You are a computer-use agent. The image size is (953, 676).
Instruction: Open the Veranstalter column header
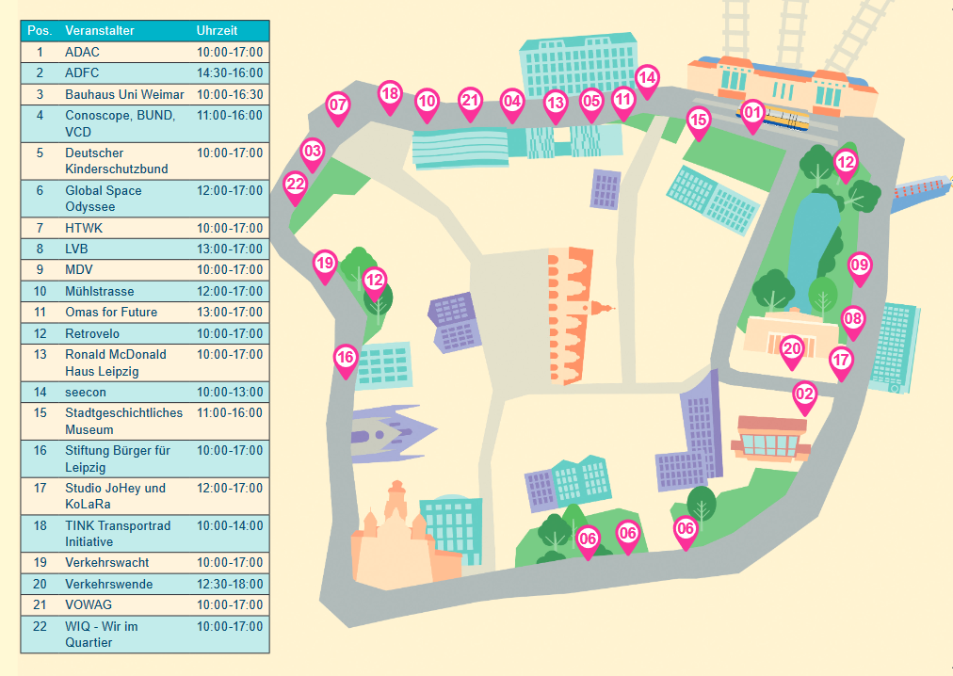104,30
